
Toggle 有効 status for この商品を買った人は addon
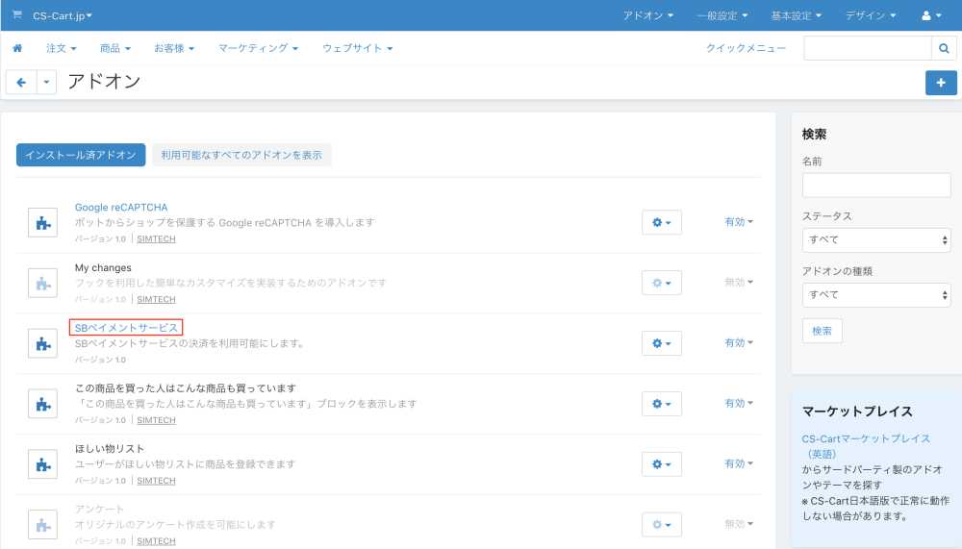[x=739, y=403]
